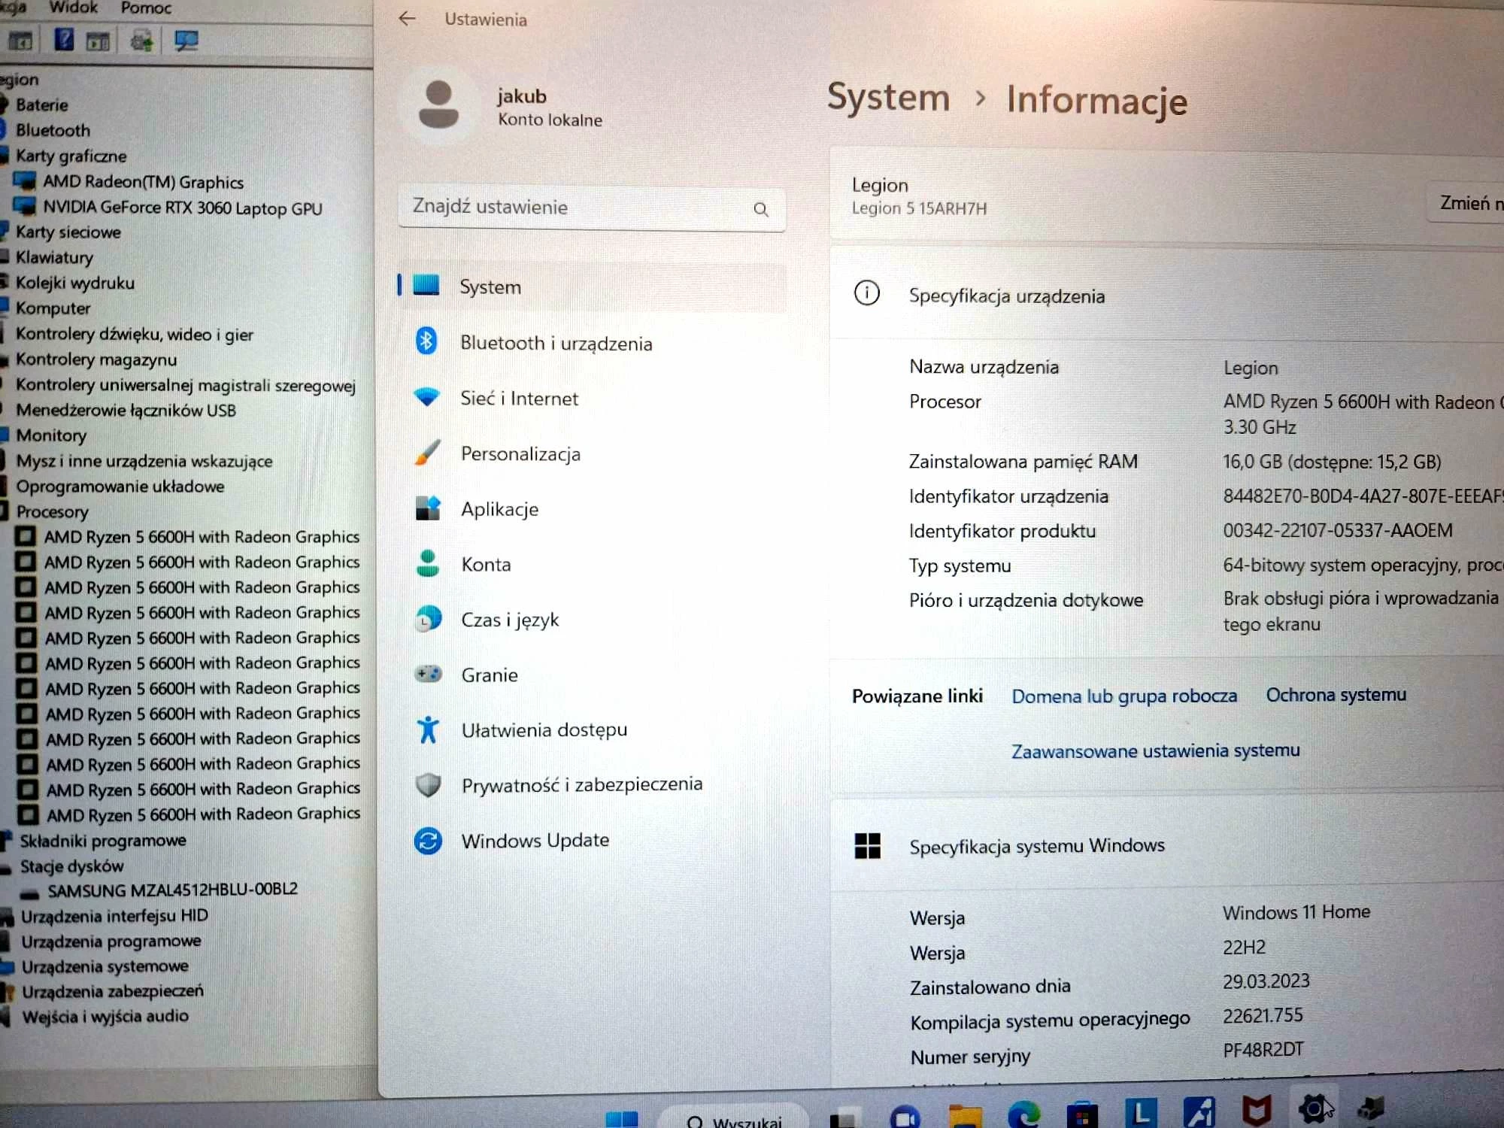The width and height of the screenshot is (1504, 1128).
Task: Open the Lenovo L app on taskbar
Action: click(1141, 1112)
